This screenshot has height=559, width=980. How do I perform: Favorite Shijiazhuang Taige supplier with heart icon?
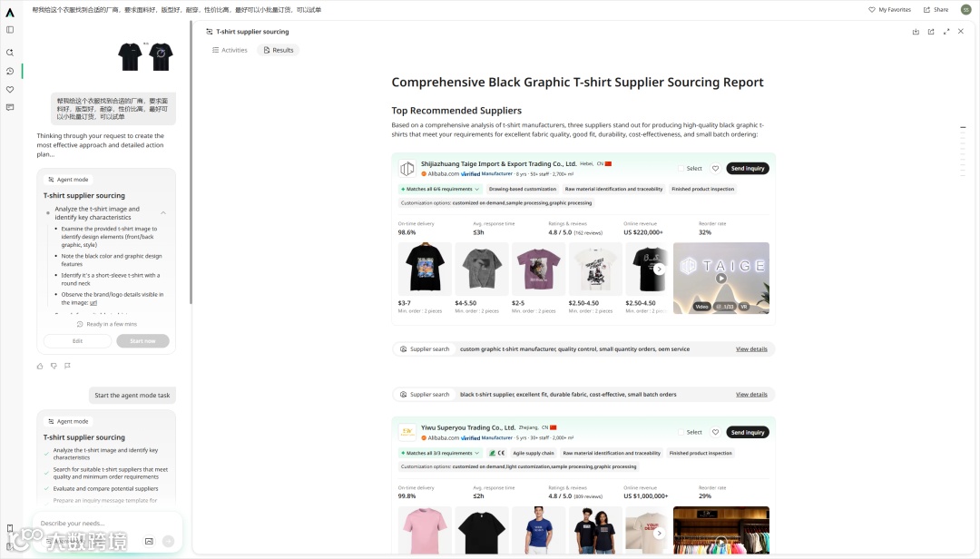click(716, 168)
